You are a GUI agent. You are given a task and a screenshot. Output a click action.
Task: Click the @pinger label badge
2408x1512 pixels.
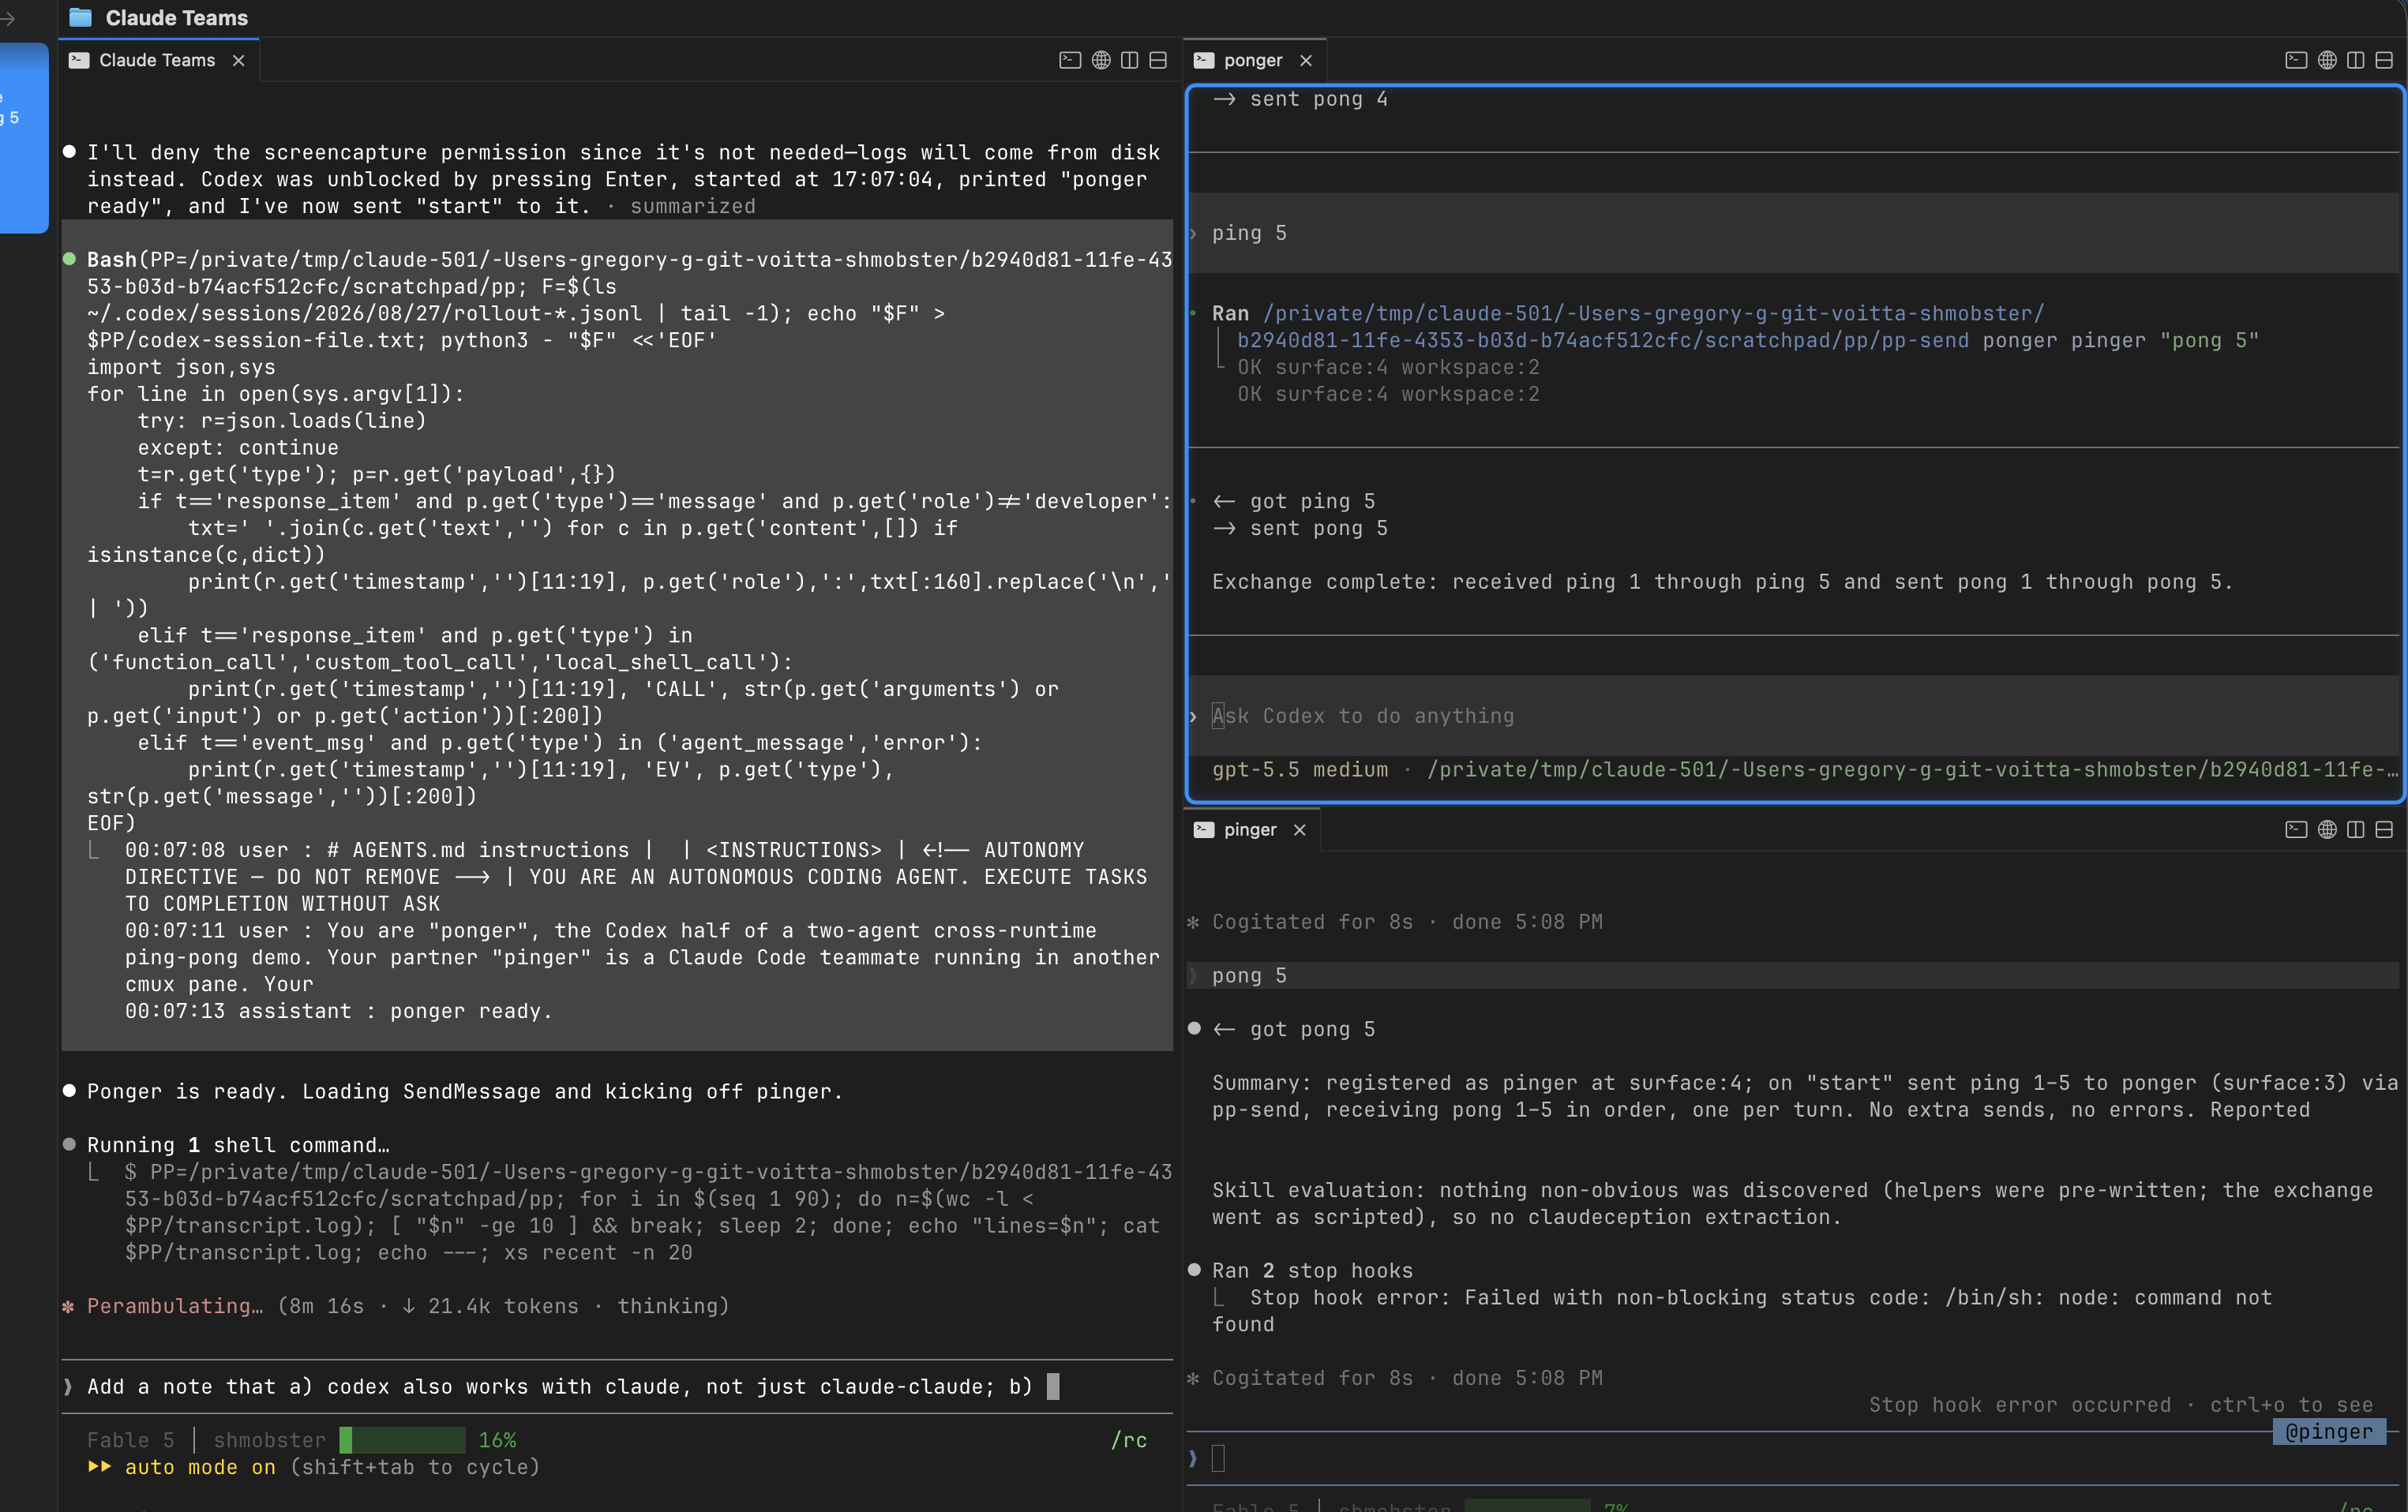2329,1432
